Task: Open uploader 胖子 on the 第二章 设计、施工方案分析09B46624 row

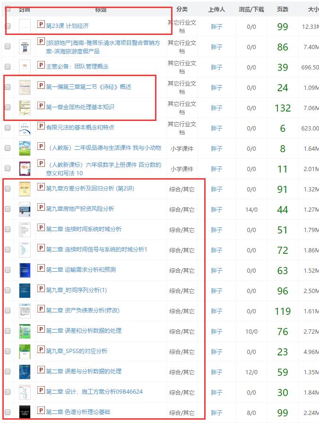Action: (x=216, y=392)
